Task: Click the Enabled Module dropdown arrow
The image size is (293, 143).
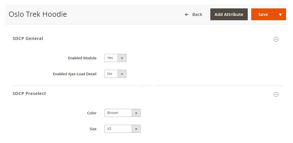Action: (122, 58)
